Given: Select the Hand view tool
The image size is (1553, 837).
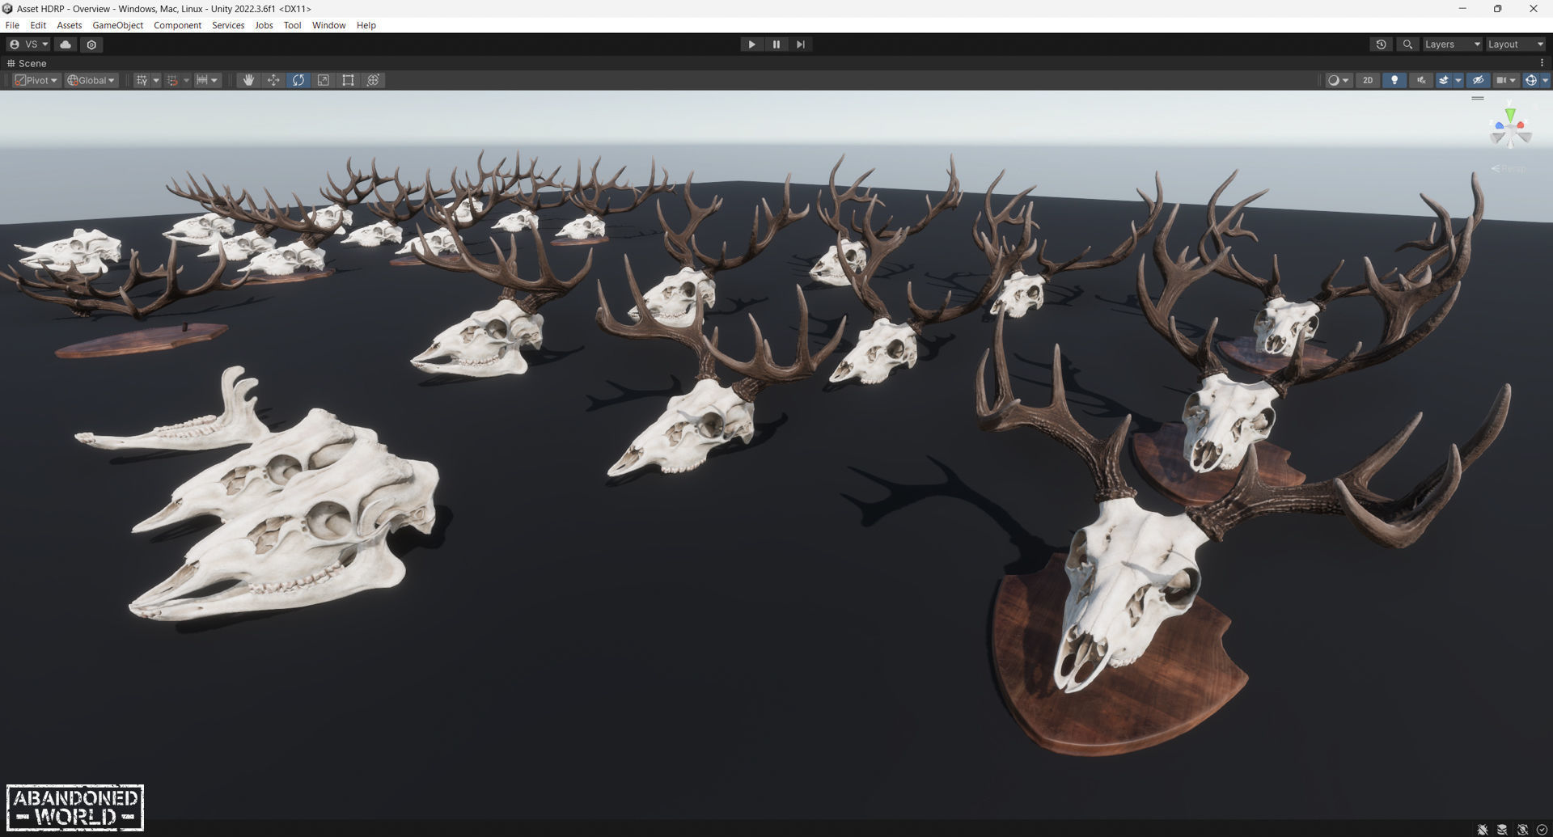Looking at the screenshot, I should coord(248,80).
